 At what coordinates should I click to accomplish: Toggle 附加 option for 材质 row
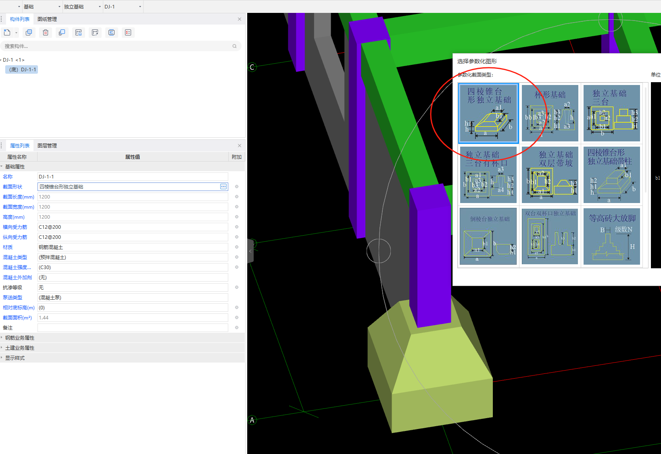(237, 247)
